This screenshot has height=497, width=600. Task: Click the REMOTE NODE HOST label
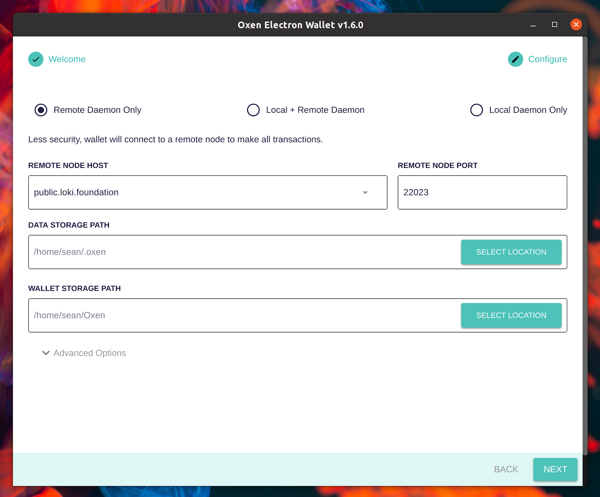tap(68, 165)
